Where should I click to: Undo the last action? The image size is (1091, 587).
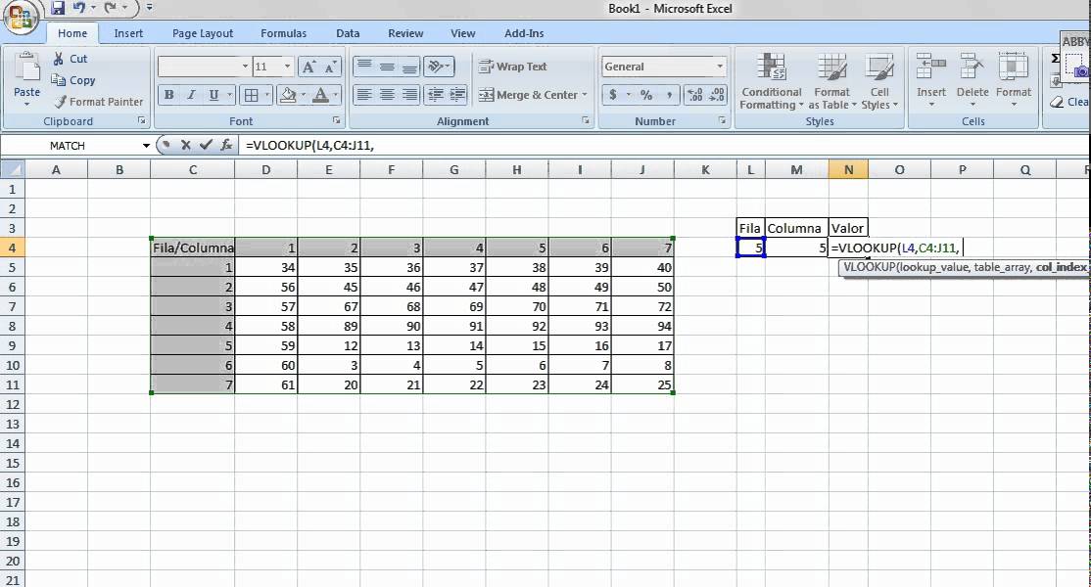[79, 9]
